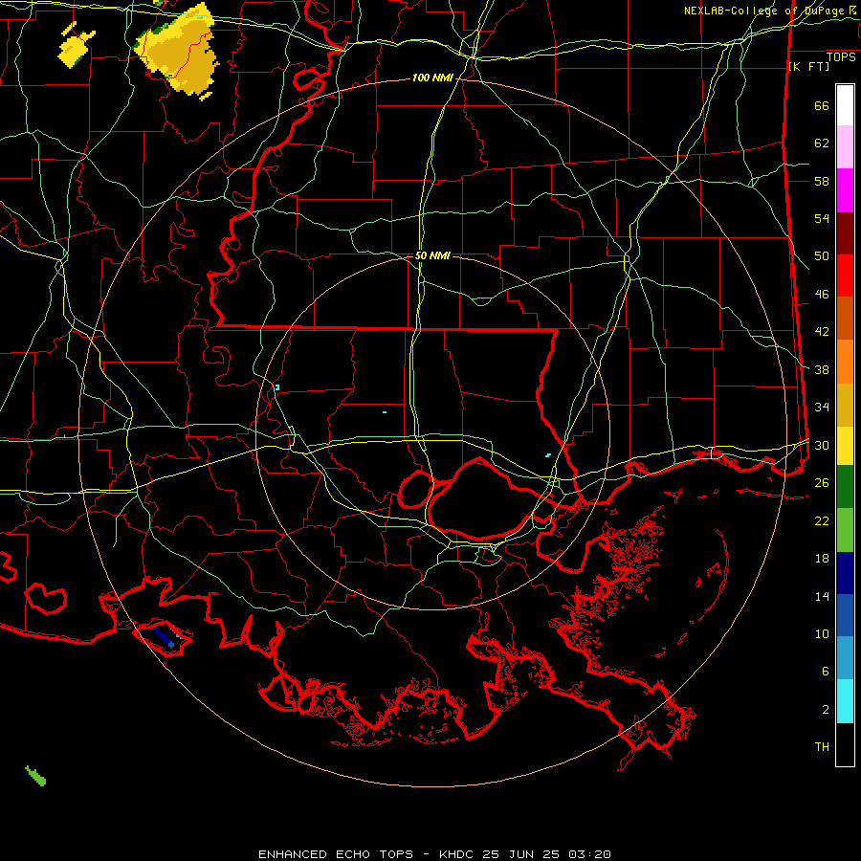Select the bright yellow legend swatch
861x861 pixels.
(845, 446)
